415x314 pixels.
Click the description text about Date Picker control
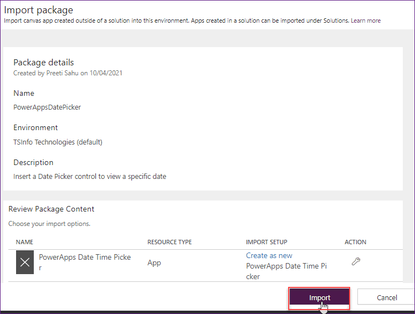(x=90, y=177)
